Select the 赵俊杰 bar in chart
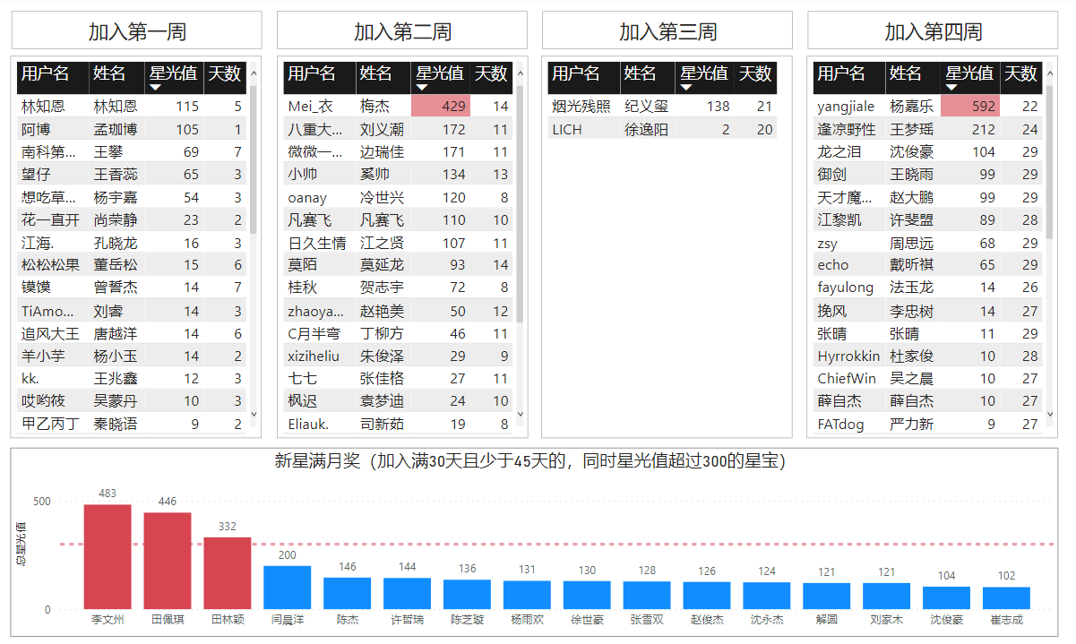 pyautogui.click(x=707, y=596)
